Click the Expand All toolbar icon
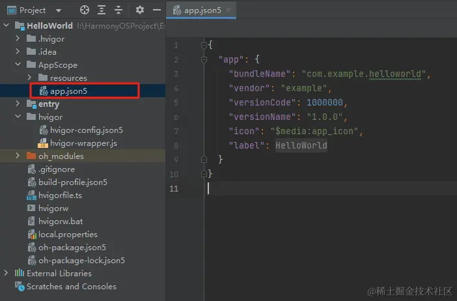 point(102,10)
